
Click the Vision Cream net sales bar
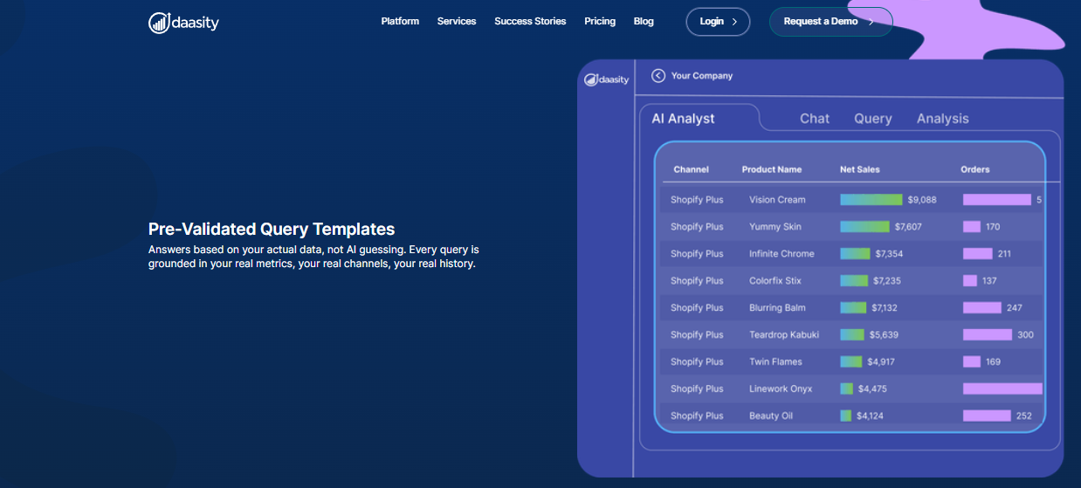pos(871,200)
